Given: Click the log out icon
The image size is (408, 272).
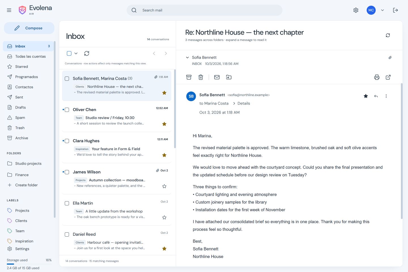Looking at the screenshot, I should coord(396,10).
